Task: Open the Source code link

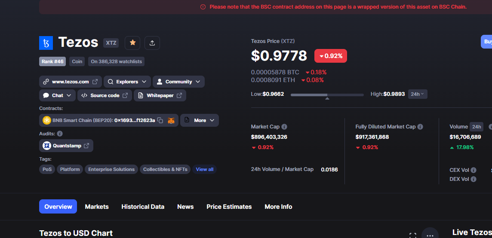Action: coord(105,95)
